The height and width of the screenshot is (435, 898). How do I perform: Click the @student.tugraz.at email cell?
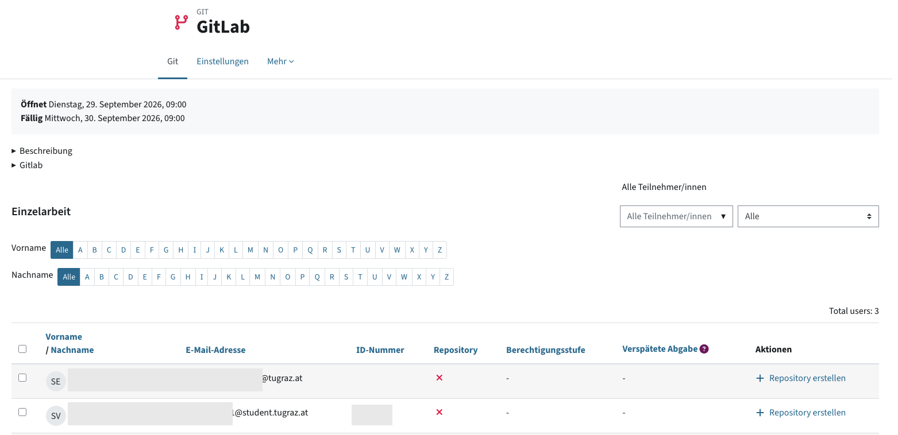270,413
